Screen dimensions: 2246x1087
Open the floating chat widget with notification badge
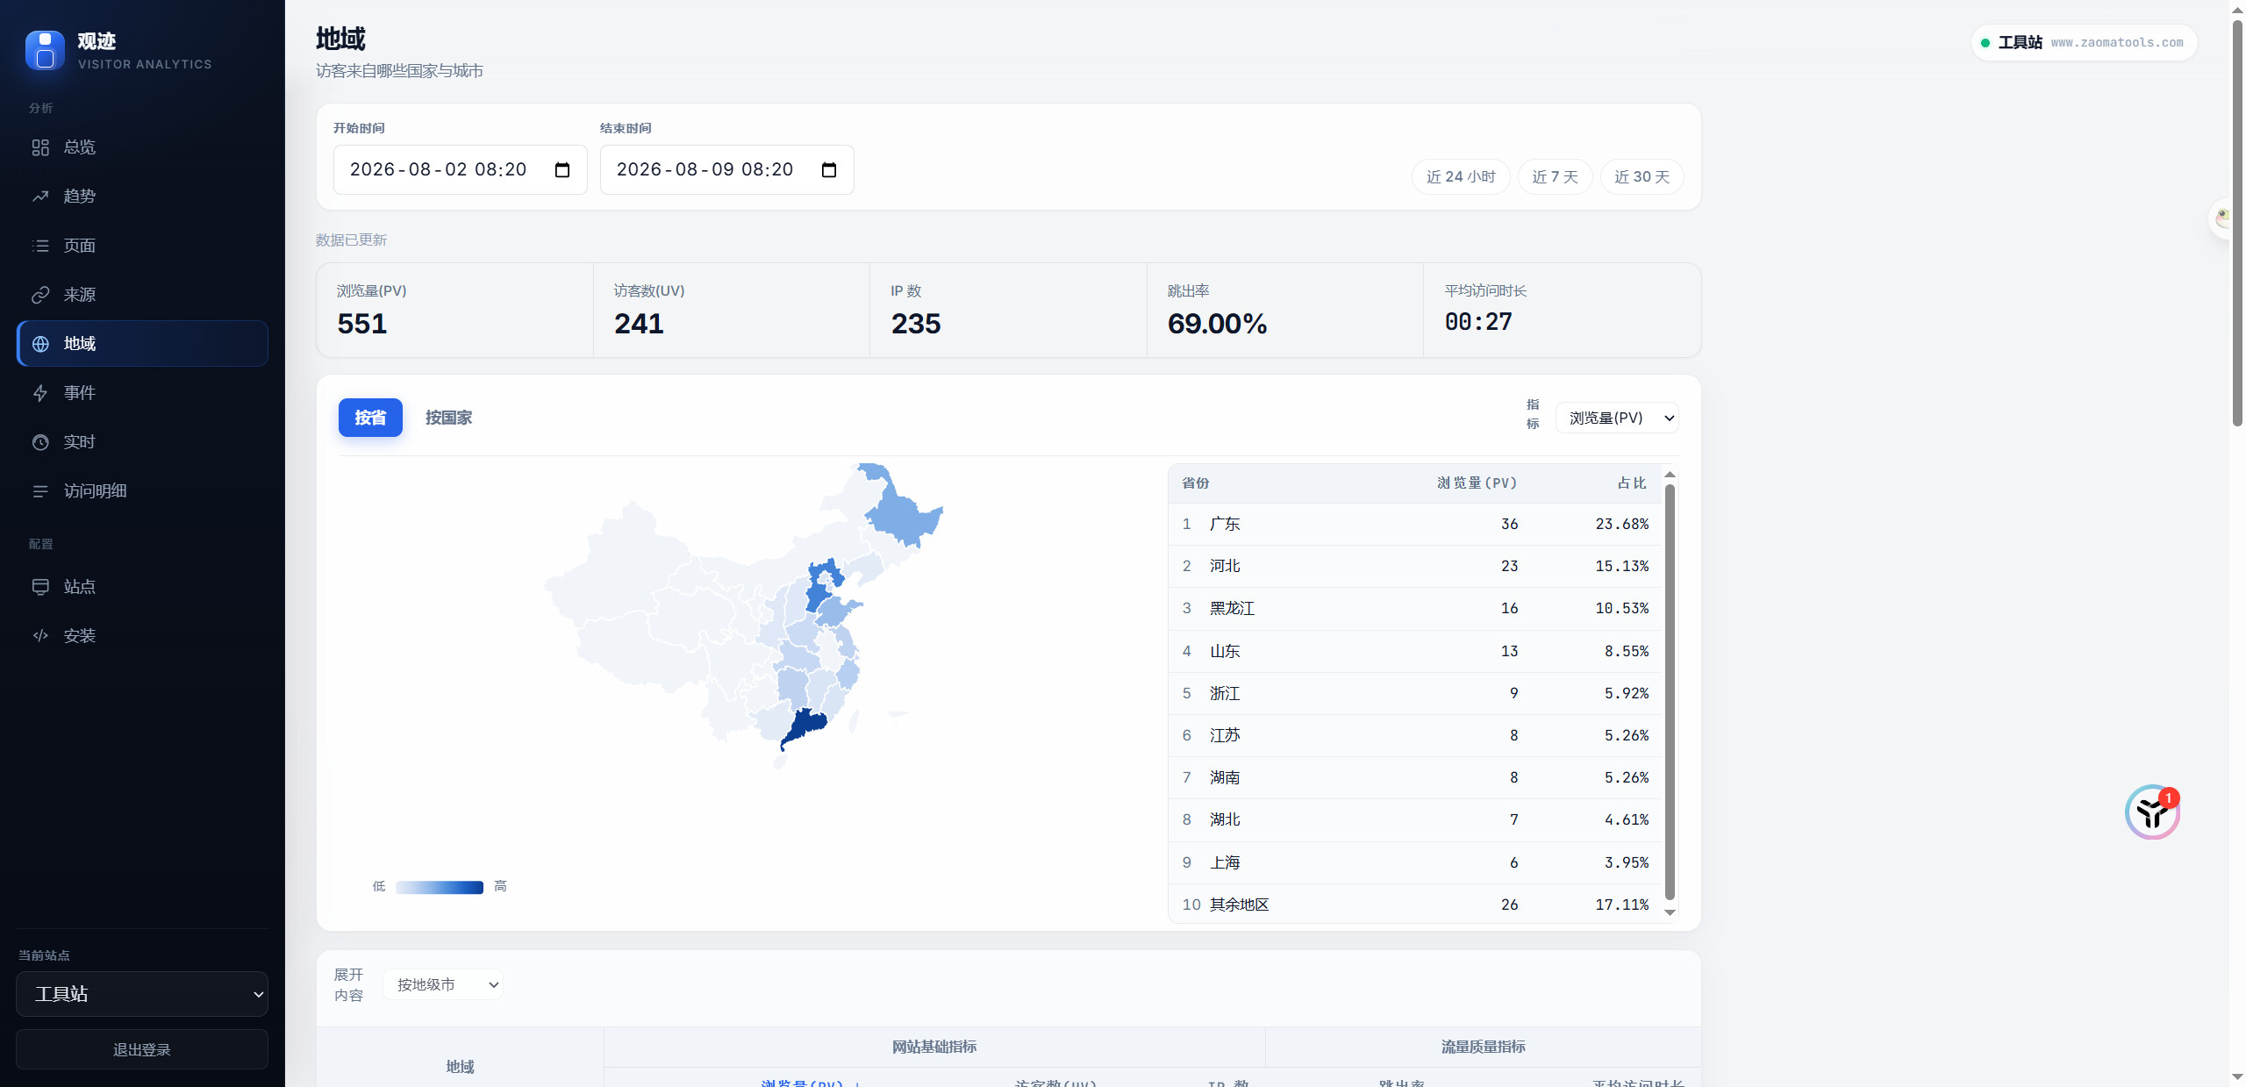[2152, 812]
